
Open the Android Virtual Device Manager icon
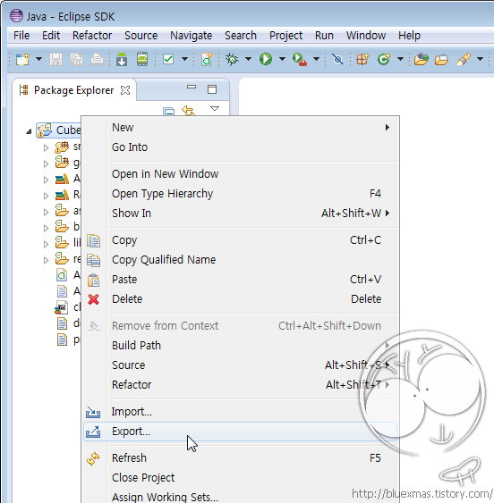pyautogui.click(x=142, y=59)
